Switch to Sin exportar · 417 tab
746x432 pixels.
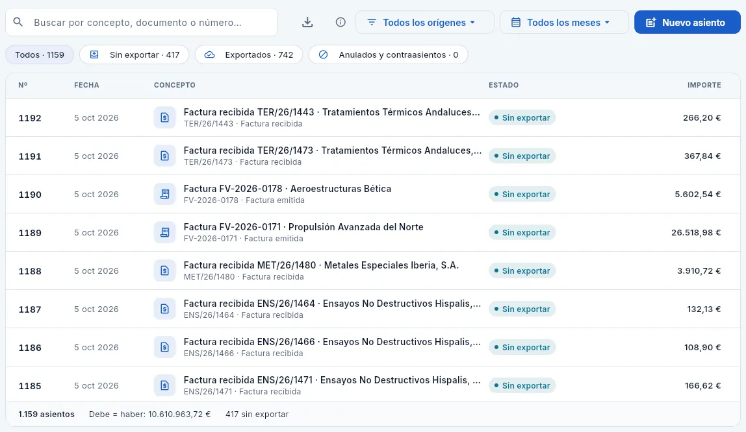pos(134,54)
